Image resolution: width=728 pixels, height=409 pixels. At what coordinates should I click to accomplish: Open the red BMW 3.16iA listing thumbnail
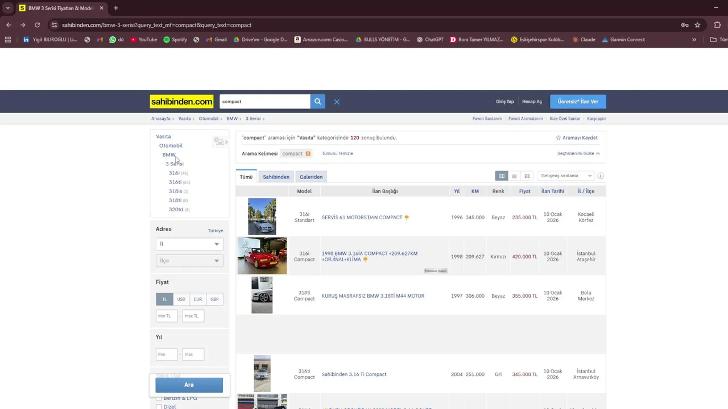pos(262,256)
